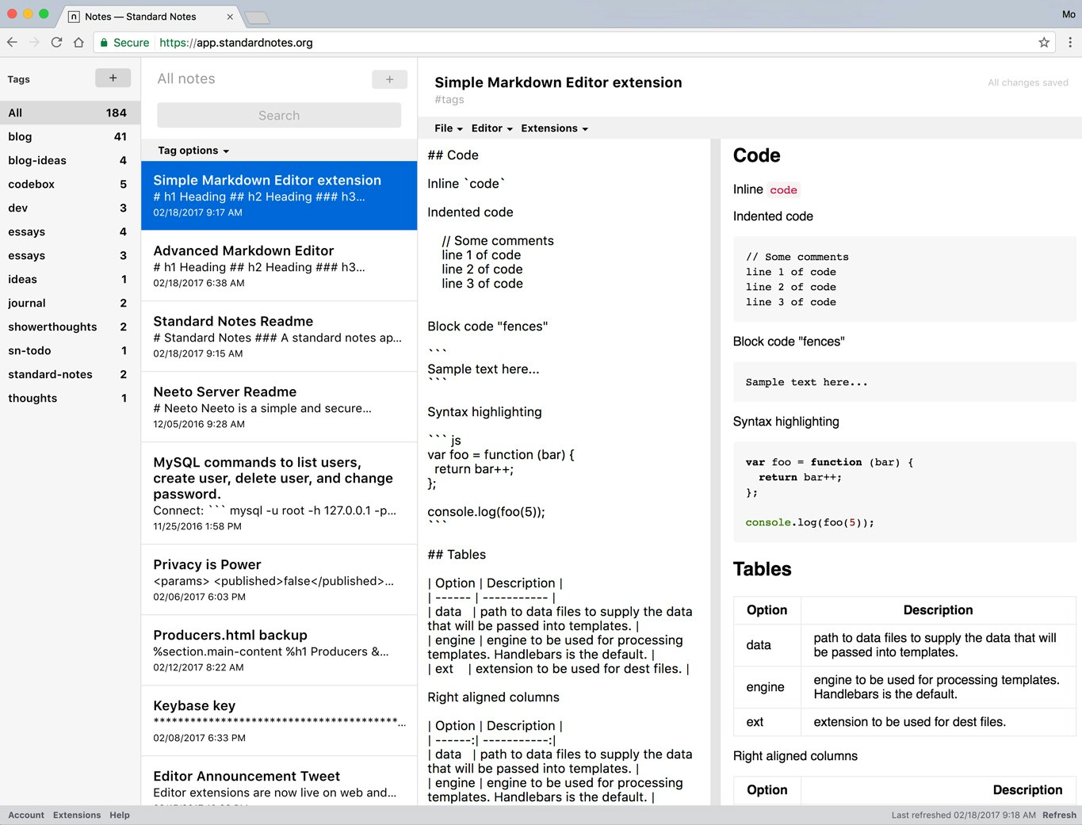Select the blog tag in the sidebar
Screen dimensions: 1082x825
[19, 136]
